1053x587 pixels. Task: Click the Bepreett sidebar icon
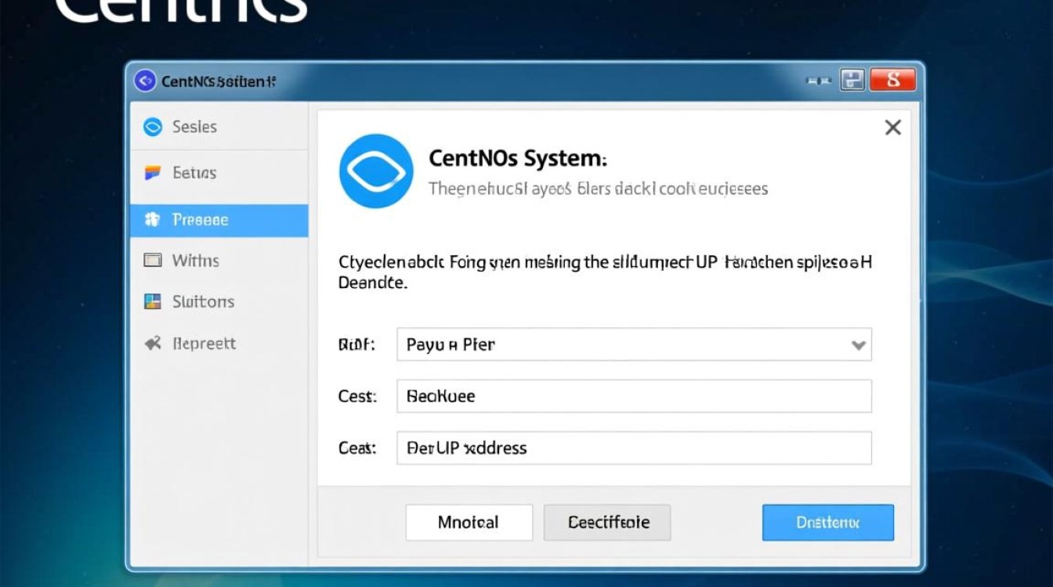tap(153, 343)
